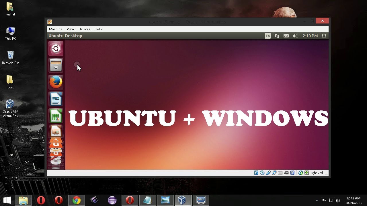Switch to the photo viewer taskbar app

165,200
